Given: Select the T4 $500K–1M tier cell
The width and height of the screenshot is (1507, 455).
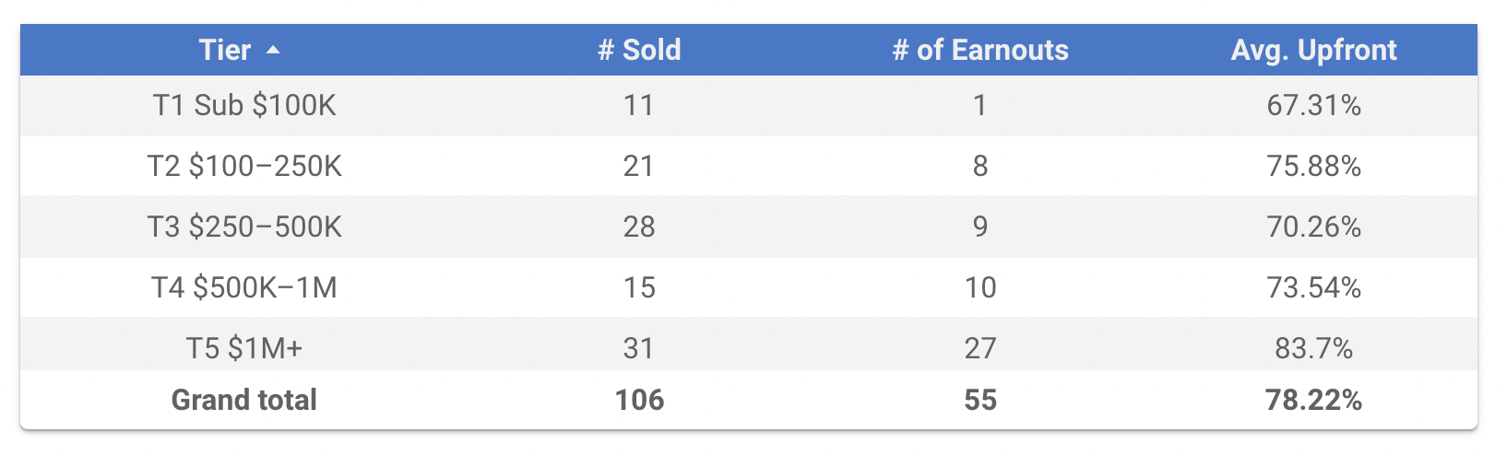Looking at the screenshot, I should [244, 288].
